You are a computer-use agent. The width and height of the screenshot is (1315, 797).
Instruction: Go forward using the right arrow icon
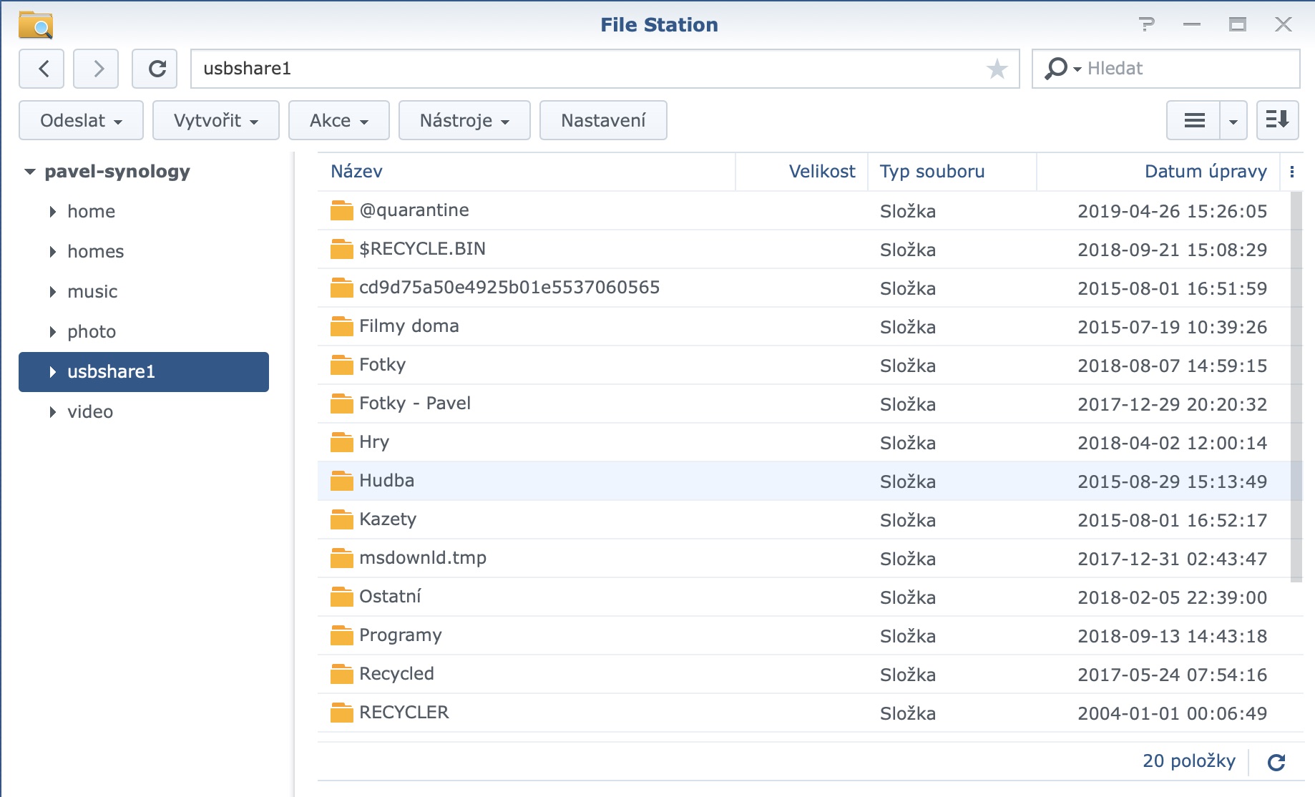coord(95,69)
